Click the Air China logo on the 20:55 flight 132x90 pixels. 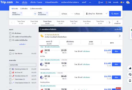tap(42, 51)
